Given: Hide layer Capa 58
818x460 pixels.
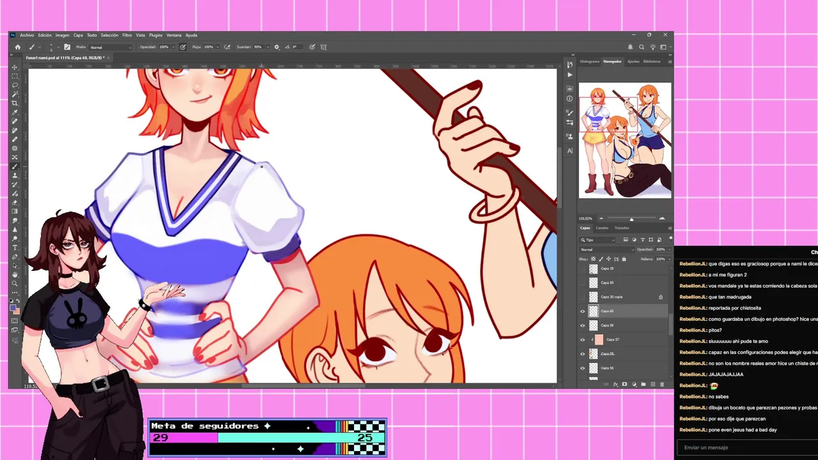Looking at the screenshot, I should (x=582, y=325).
